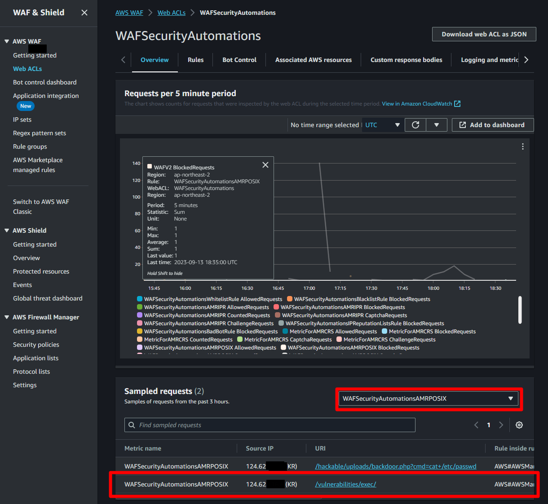Screen dimensions: 548x504
Task: Open AWS Marketplace managed rules
Action: click(38, 165)
